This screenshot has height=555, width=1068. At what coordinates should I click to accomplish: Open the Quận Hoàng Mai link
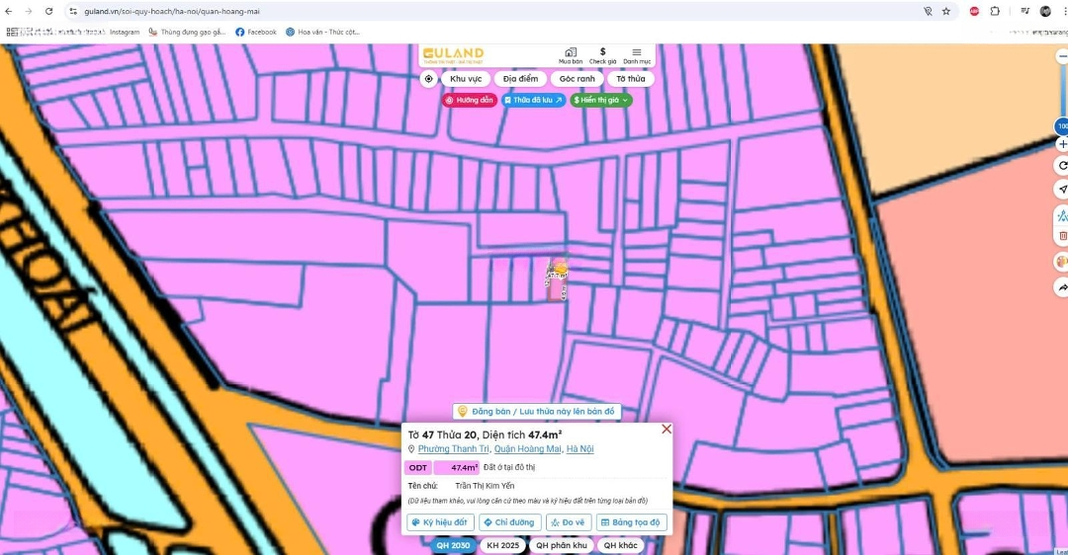[527, 449]
